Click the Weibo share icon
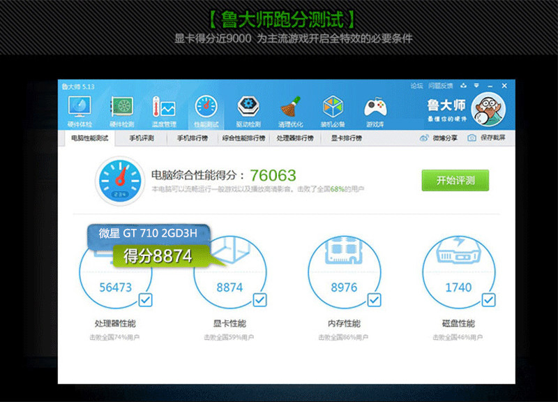558x402 pixels. tap(424, 138)
